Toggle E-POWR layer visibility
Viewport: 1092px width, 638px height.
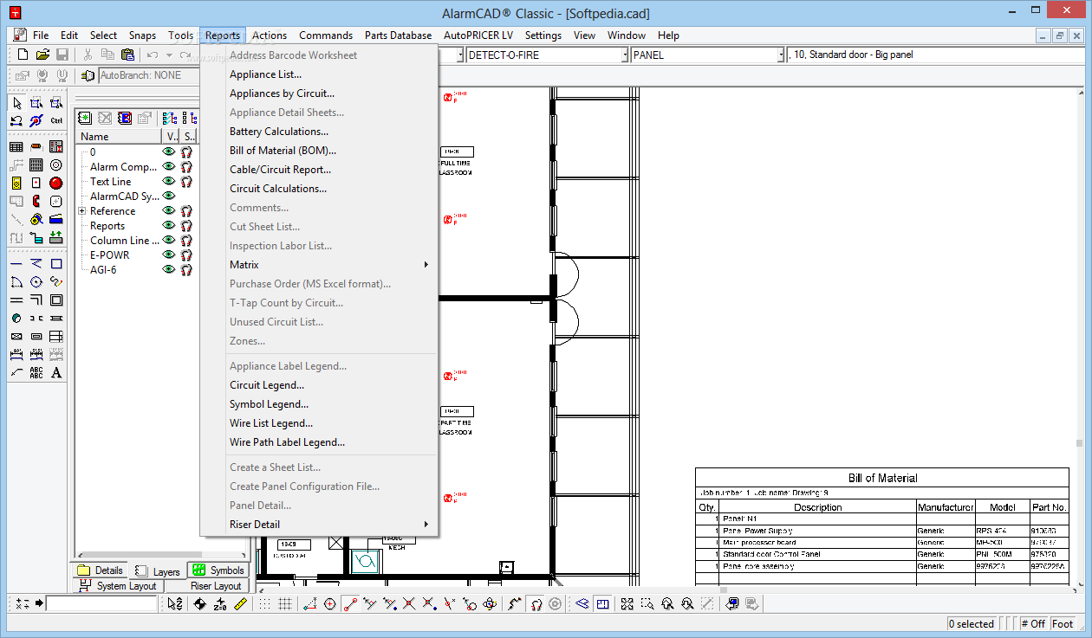(x=168, y=255)
